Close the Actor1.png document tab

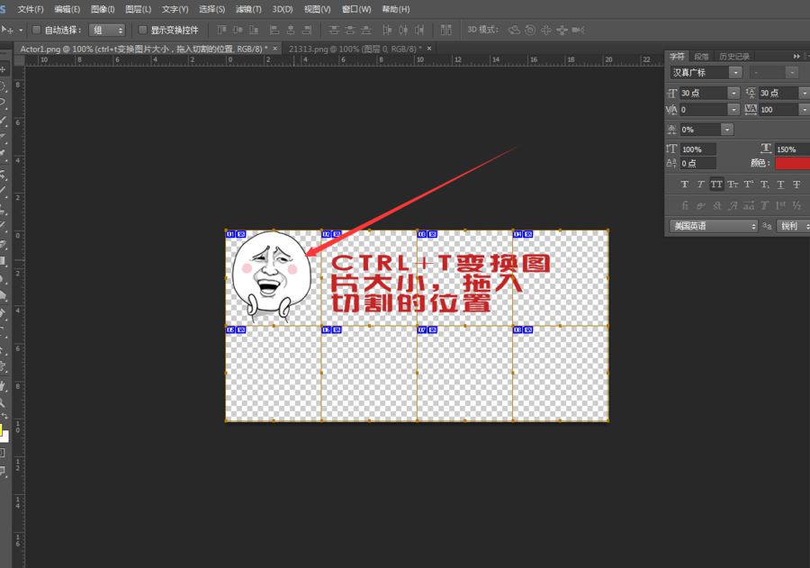[x=275, y=48]
